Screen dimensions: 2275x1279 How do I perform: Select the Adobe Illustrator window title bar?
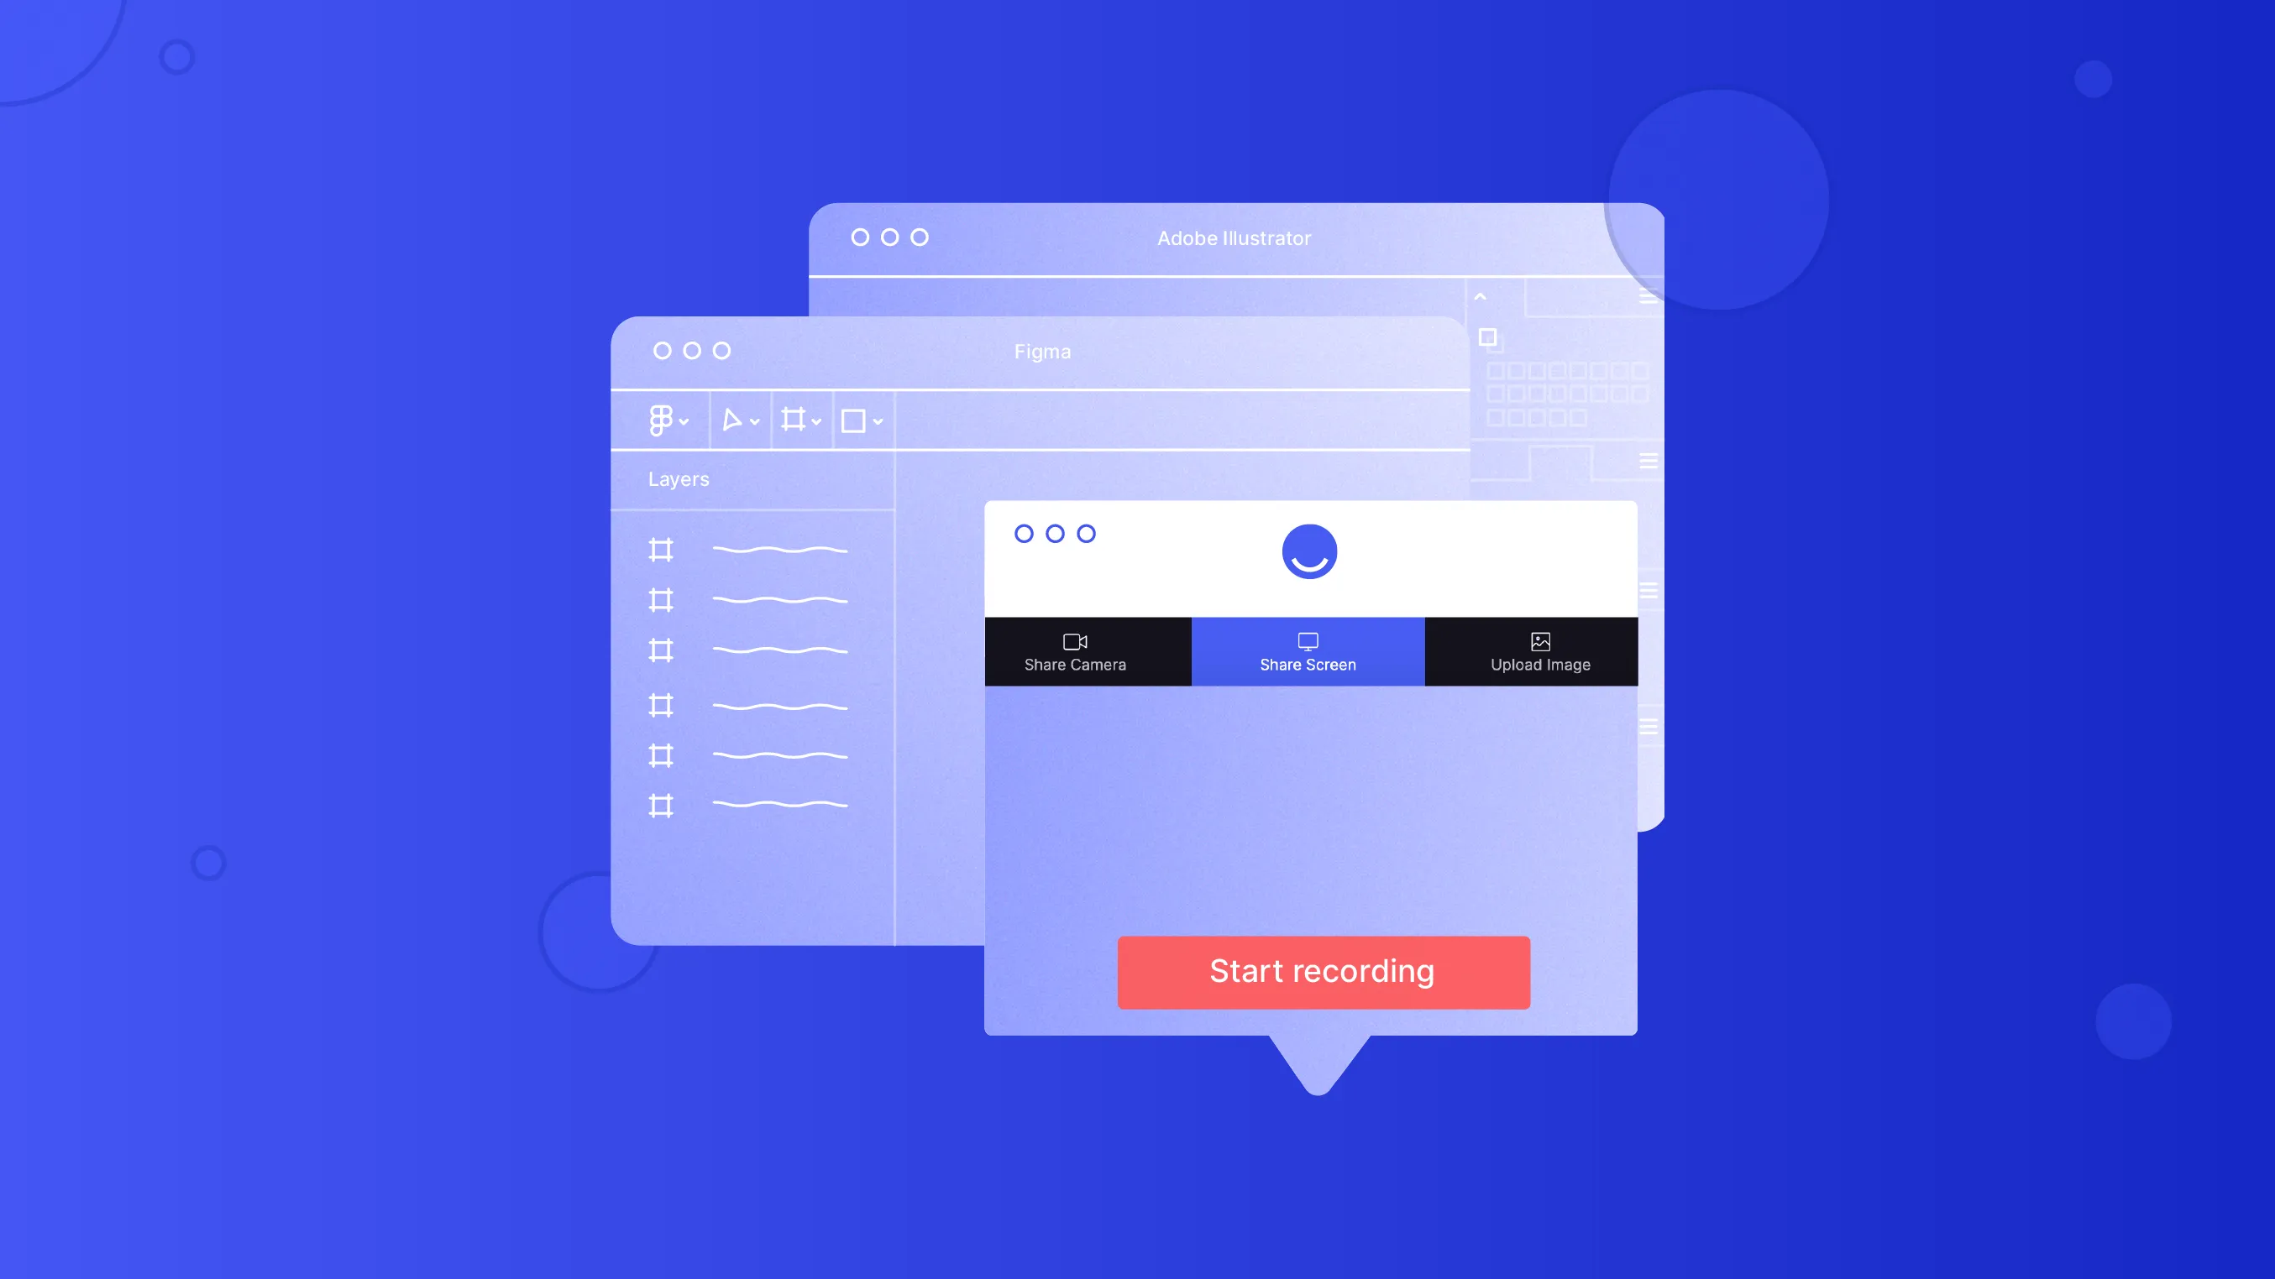[1234, 236]
